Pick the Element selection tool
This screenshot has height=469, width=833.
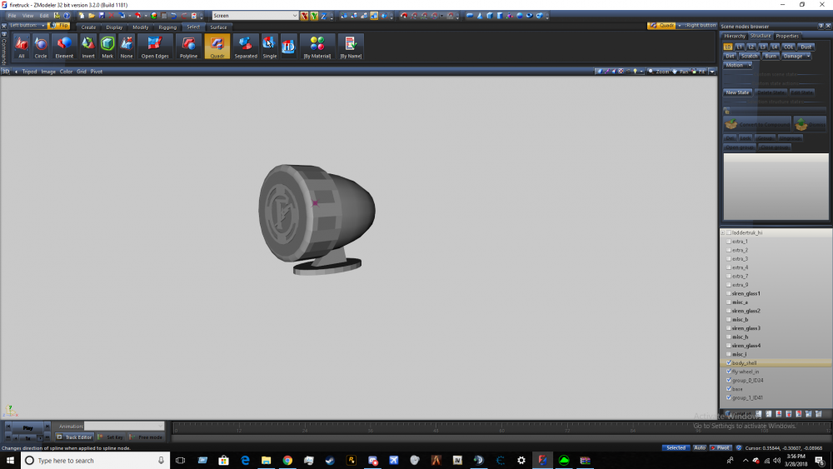coord(64,47)
